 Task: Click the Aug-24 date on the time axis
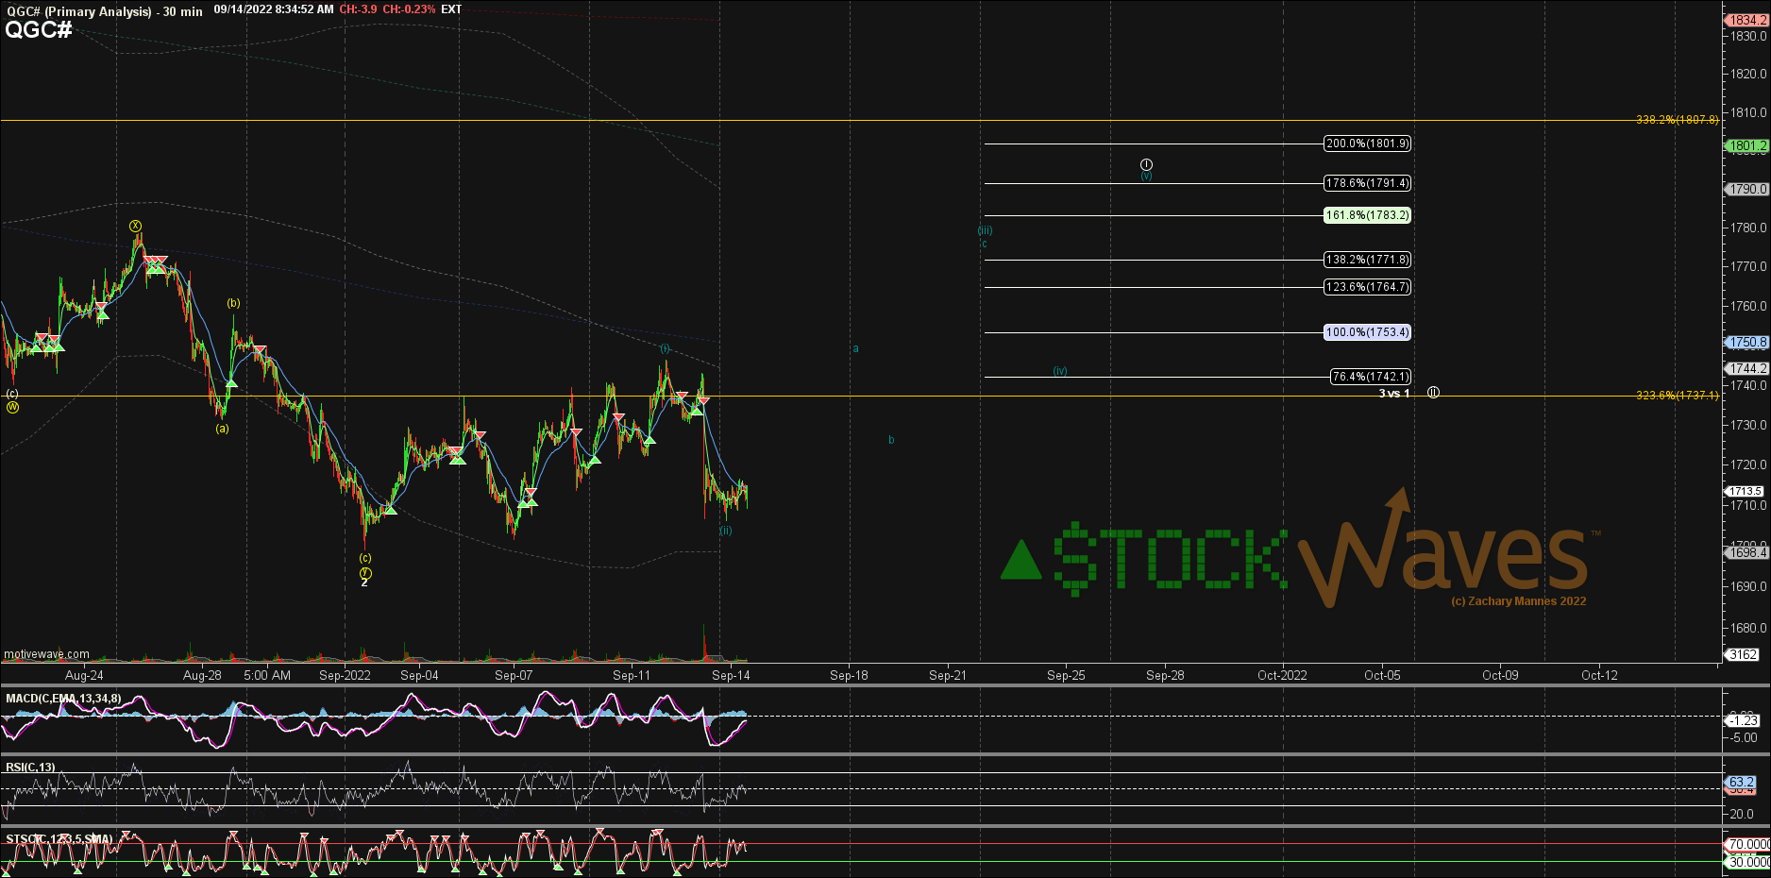(84, 675)
